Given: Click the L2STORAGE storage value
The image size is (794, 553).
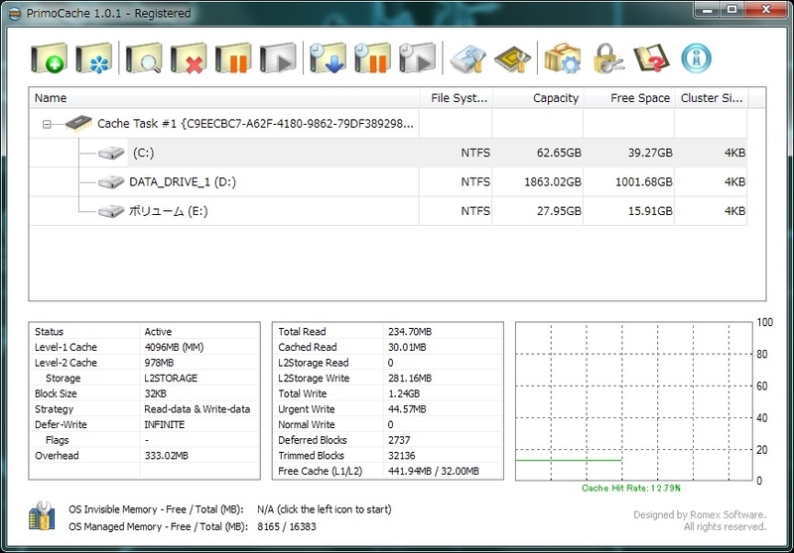Looking at the screenshot, I should (171, 379).
